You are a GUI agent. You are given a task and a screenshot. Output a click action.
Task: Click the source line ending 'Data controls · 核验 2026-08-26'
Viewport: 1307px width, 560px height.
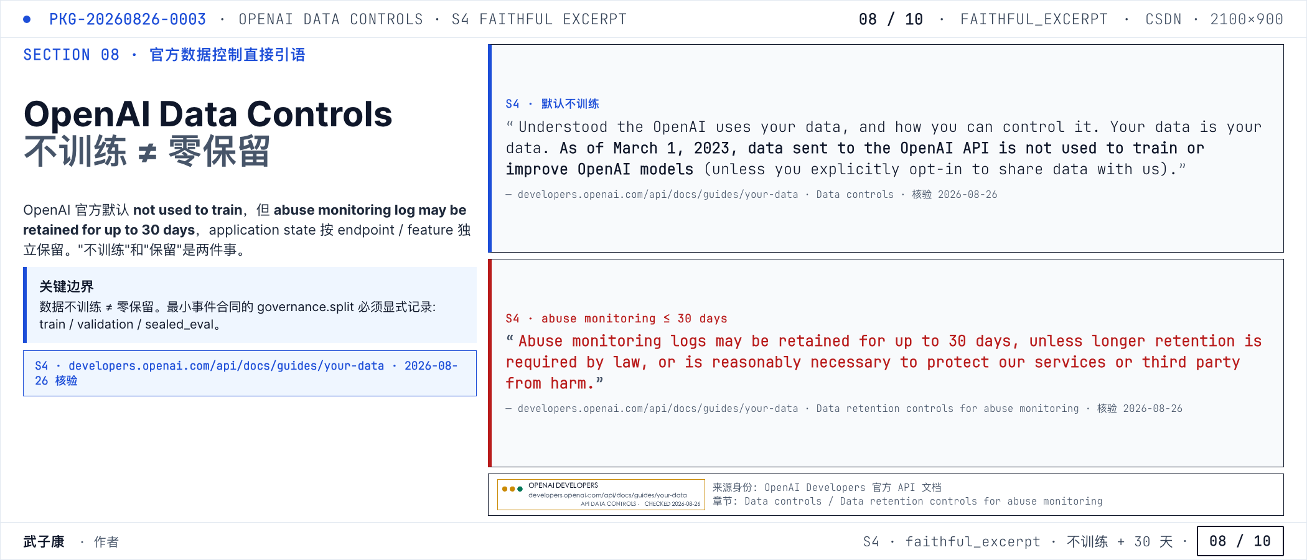click(x=751, y=194)
